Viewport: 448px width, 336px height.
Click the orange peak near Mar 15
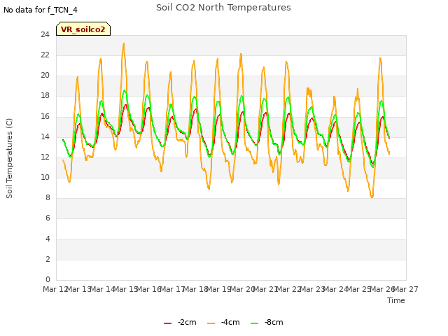click(x=124, y=43)
